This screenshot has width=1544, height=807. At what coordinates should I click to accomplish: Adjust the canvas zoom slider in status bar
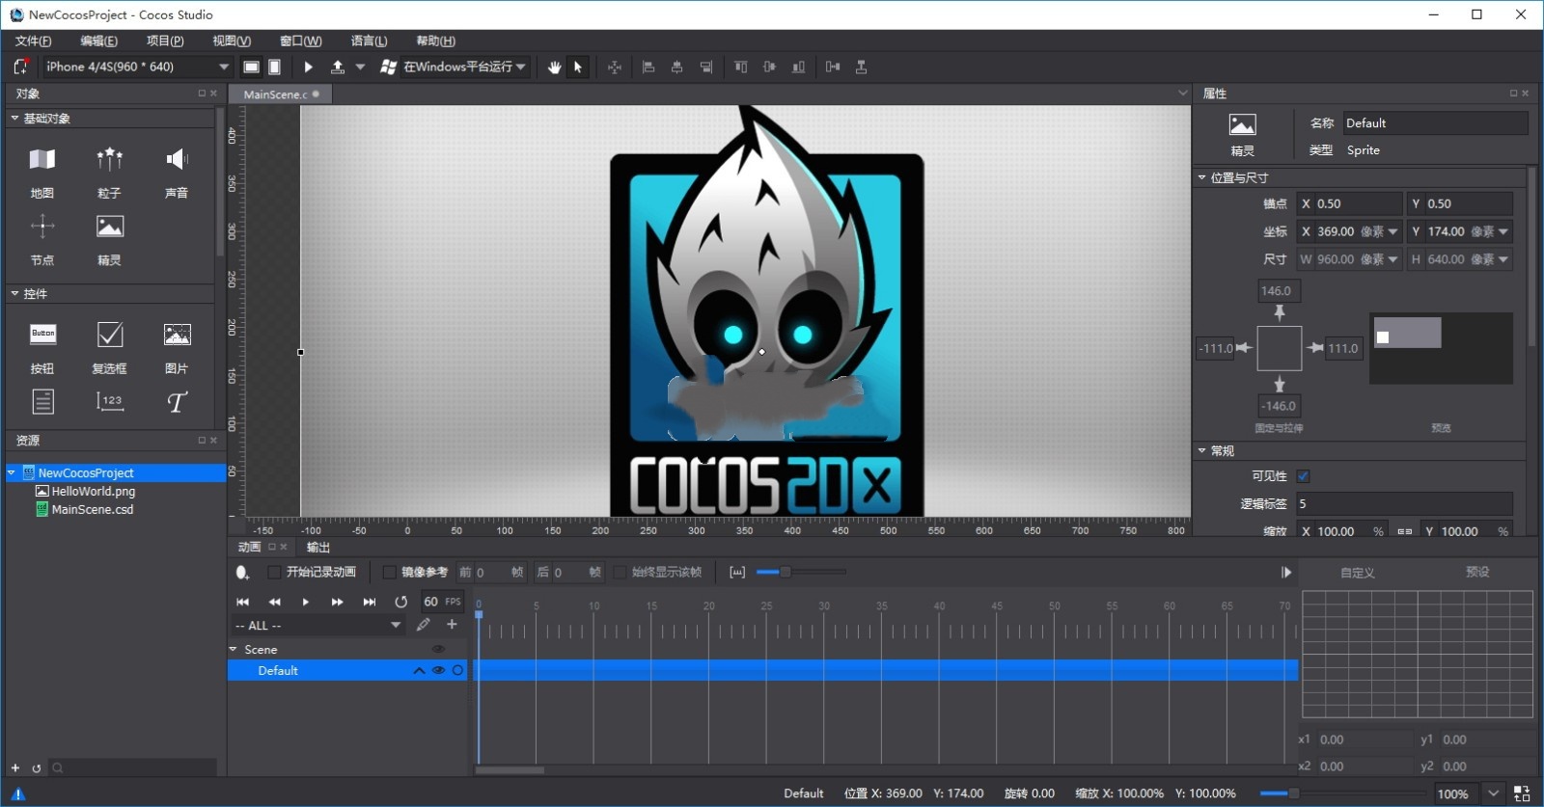tap(1293, 794)
